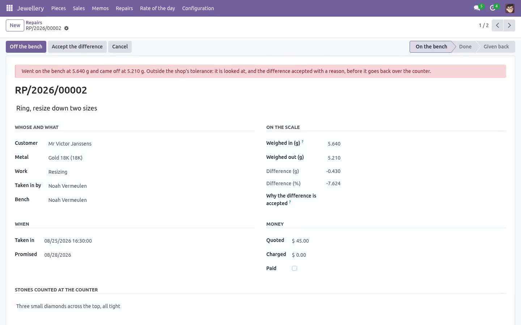The image size is (521, 325).
Task: Open the Memos menu
Action: 100,8
